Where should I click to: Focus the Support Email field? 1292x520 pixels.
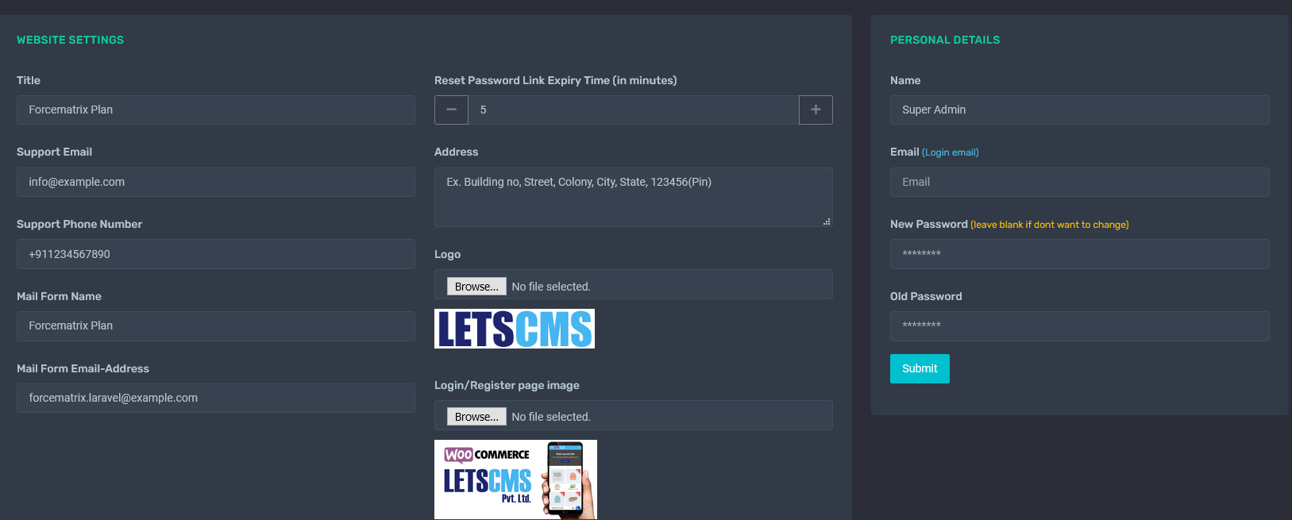pos(215,182)
